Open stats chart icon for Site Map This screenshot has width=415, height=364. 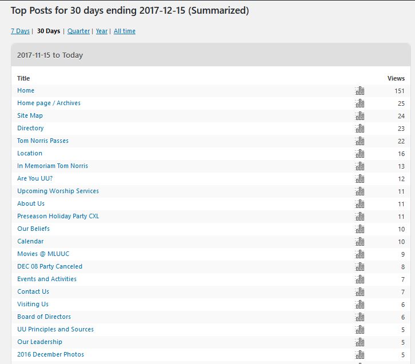click(360, 116)
